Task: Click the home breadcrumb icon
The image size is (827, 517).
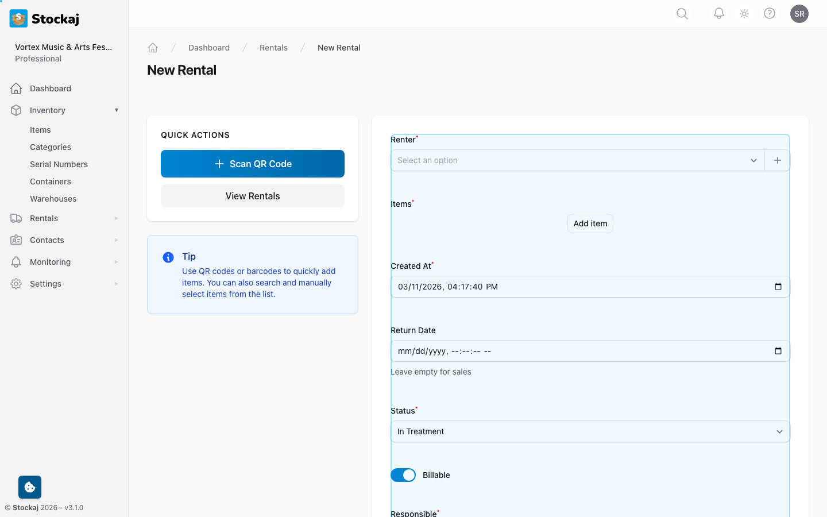Action: 153,47
